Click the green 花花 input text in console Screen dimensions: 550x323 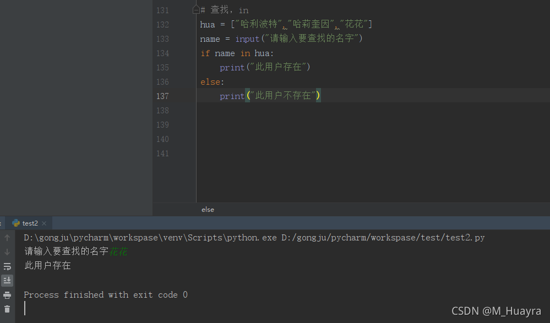click(x=118, y=251)
